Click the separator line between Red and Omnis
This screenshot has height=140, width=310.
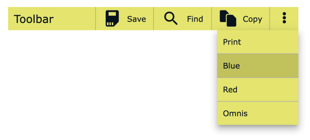click(258, 102)
